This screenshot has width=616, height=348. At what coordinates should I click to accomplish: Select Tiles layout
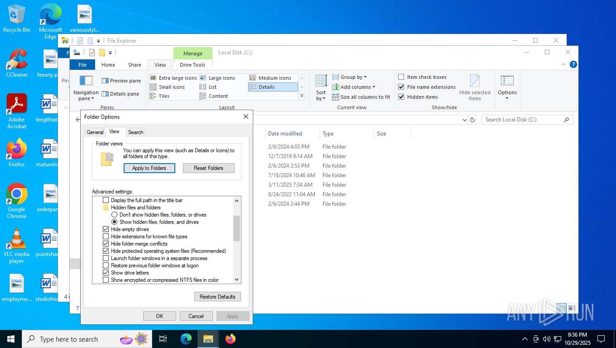[159, 96]
